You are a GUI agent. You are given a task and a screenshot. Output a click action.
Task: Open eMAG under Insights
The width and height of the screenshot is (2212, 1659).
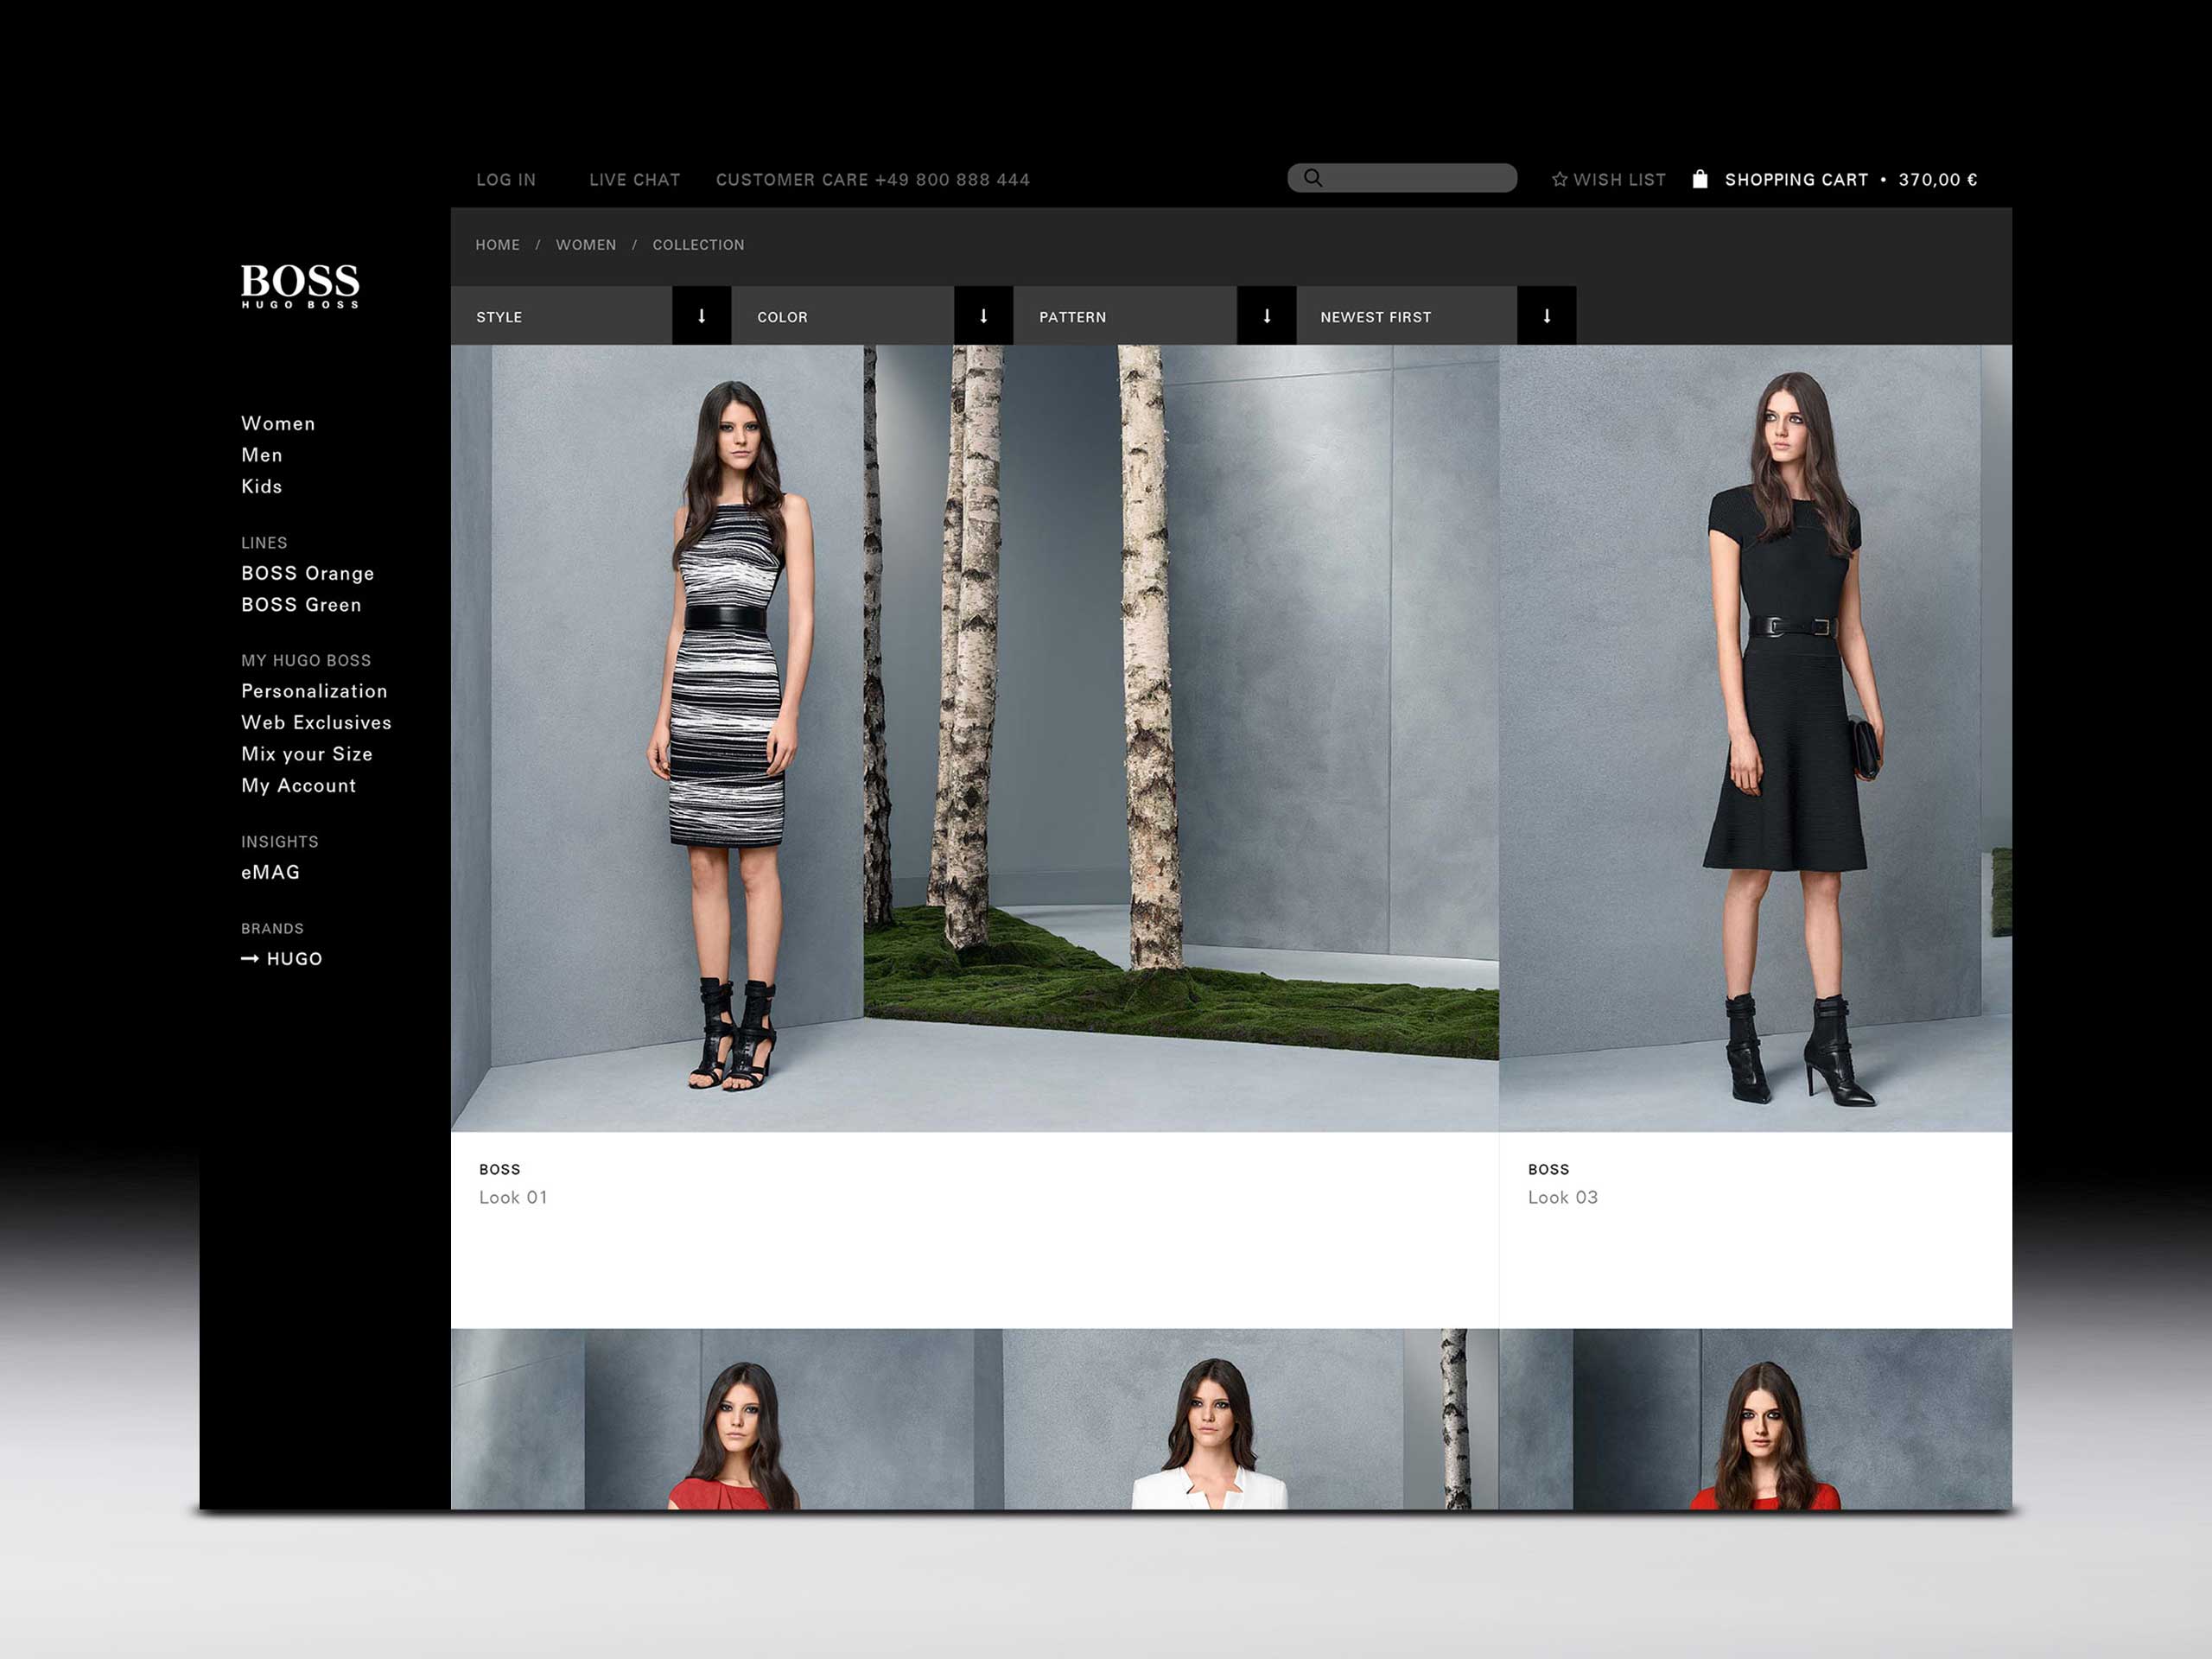pyautogui.click(x=270, y=872)
